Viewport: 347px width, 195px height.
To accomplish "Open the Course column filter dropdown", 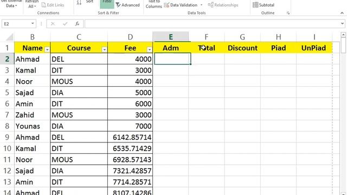I will (x=104, y=50).
